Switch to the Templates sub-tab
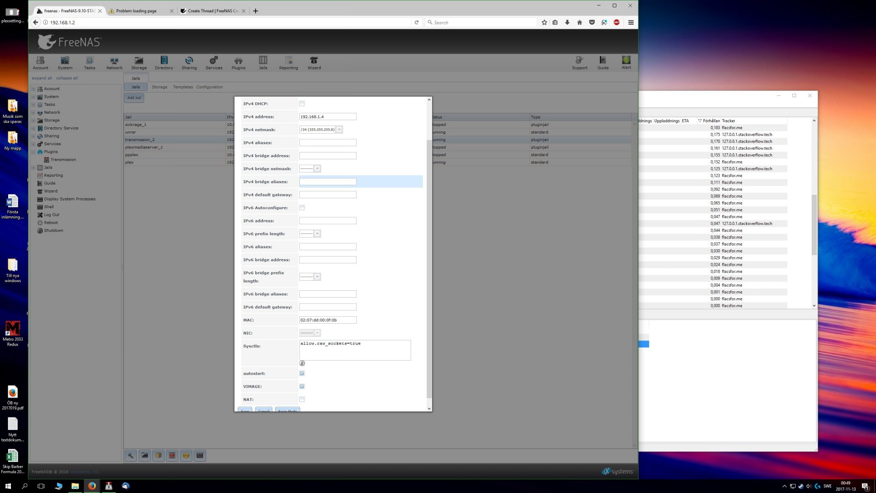Viewport: 876px width, 493px height. 182,87
